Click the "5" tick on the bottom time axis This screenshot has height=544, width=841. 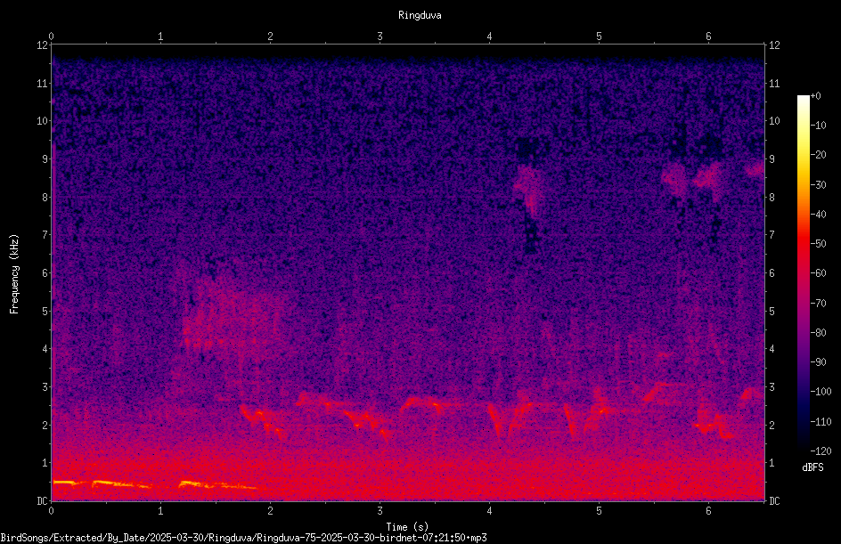[x=599, y=511]
